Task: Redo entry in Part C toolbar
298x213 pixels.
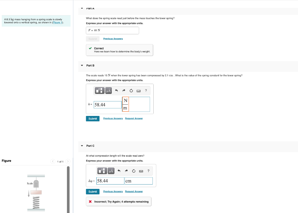Action: tap(126, 171)
